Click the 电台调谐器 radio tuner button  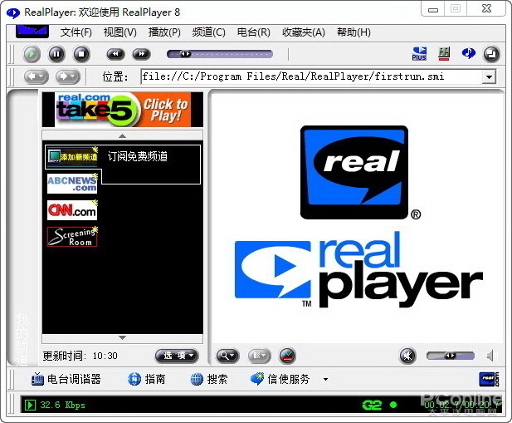click(66, 379)
